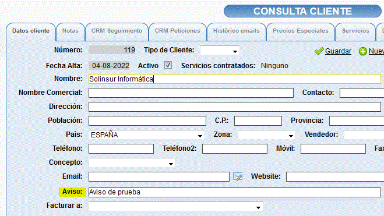Click the Guardar link

[x=338, y=51]
